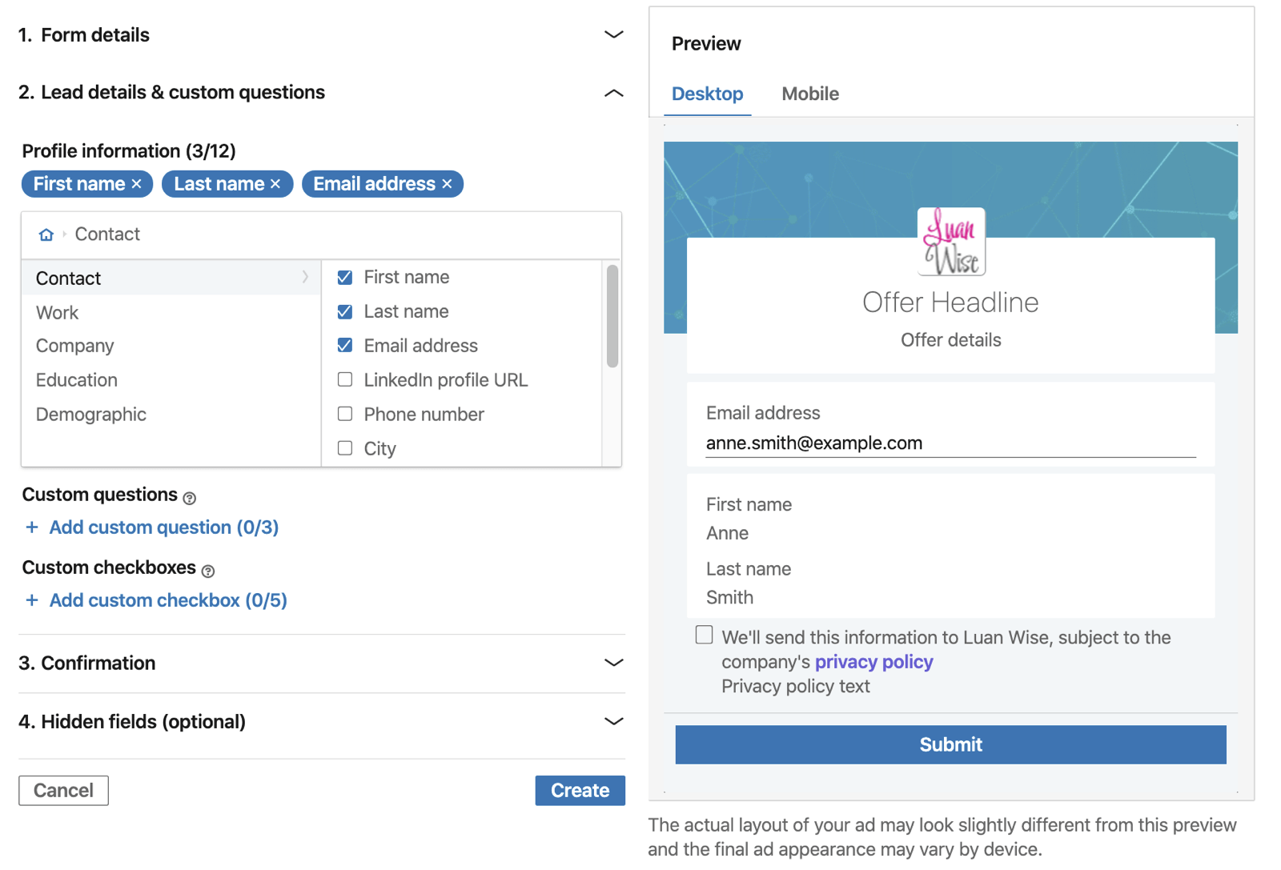Screen dimensions: 1281x870
Task: Open the privacy policy link
Action: 873,662
